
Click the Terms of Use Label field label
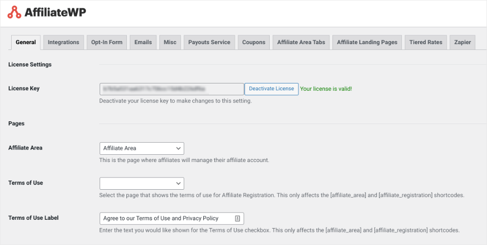pyautogui.click(x=34, y=218)
